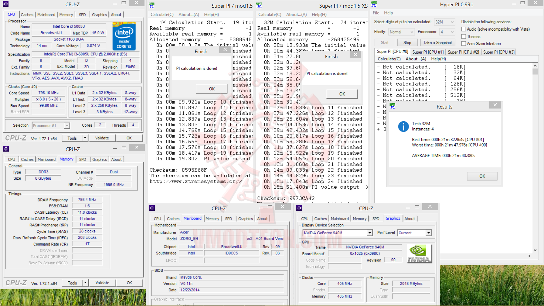
Task: Check the Aero Glass Interface option
Action: 464,44
